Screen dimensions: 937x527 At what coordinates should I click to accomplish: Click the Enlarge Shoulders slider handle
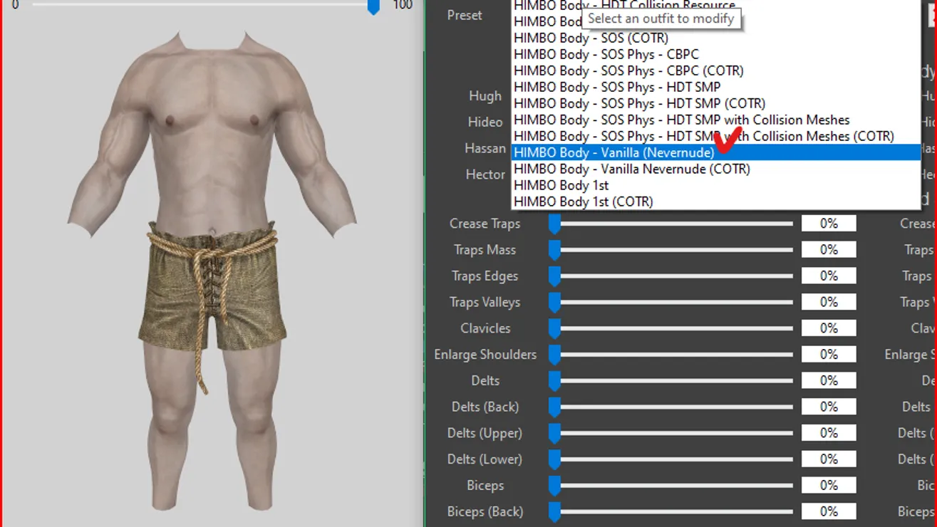[x=554, y=355]
